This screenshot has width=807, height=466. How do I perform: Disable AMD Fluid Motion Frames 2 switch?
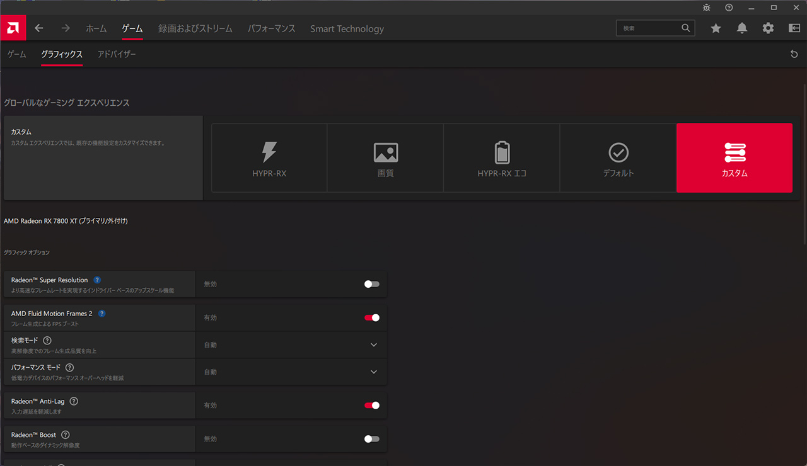click(372, 317)
